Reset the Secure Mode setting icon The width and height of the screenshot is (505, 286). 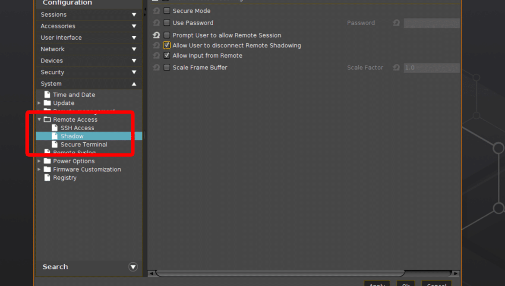click(156, 11)
